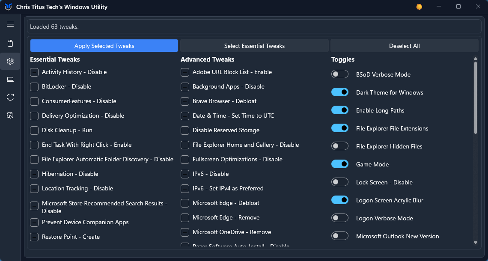Image resolution: width=488 pixels, height=261 pixels.
Task: Click the 'Essential Tweaks' heading
Action: 55,59
